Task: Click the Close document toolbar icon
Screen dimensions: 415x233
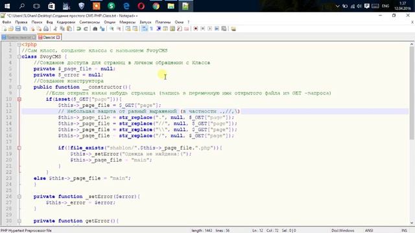Action: pos(32,28)
